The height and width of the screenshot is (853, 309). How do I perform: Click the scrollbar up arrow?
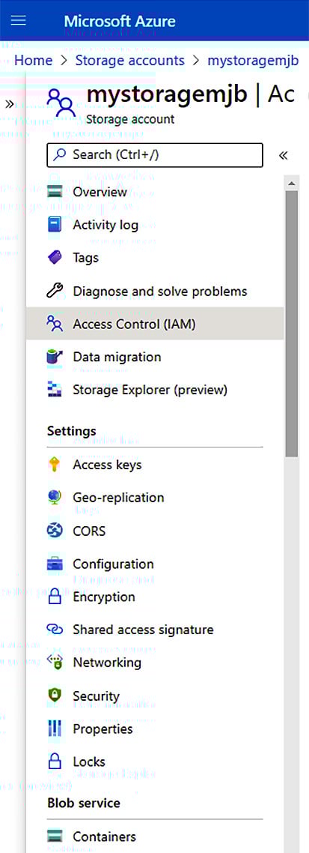(292, 184)
